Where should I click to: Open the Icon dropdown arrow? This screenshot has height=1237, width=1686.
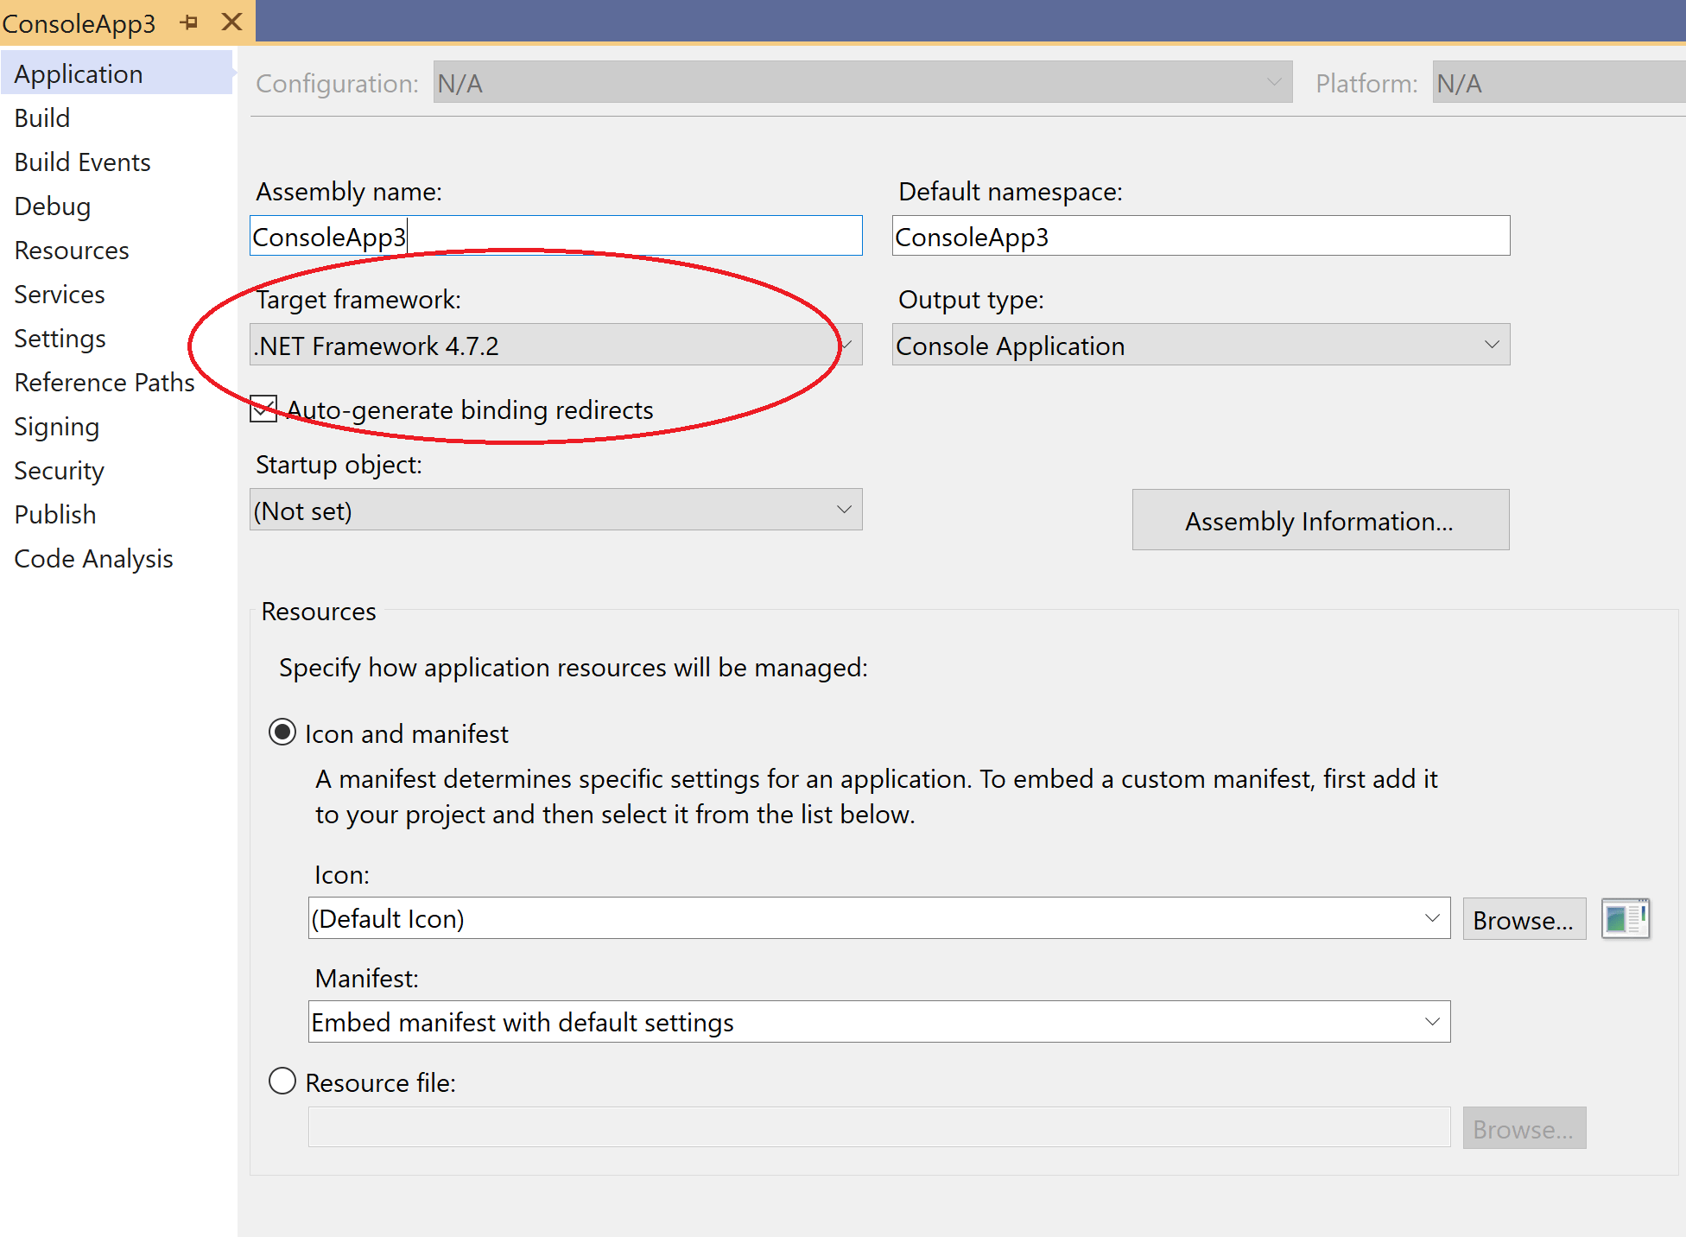click(x=1431, y=918)
